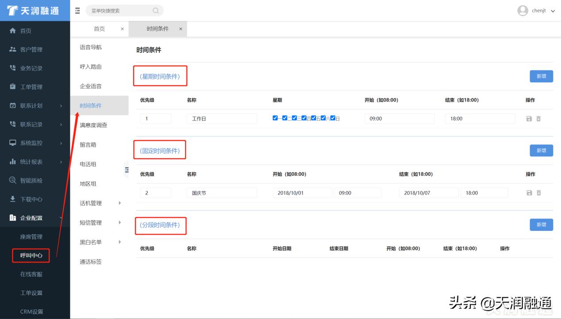Image resolution: width=561 pixels, height=319 pixels.
Task: Enable the 日 (Sunday) checkbox for 工作日
Action: (x=333, y=118)
